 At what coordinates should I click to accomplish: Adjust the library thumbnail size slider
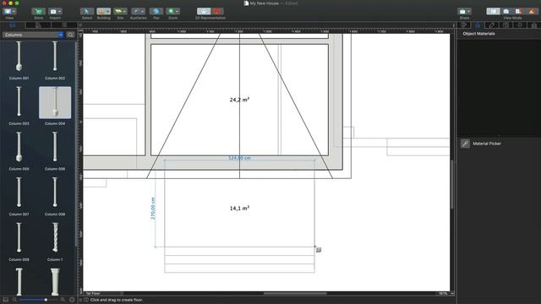(x=38, y=300)
